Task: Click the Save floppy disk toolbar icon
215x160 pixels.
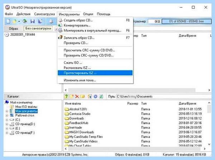Action: [x=33, y=21]
